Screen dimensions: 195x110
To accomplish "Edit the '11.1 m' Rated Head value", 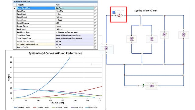I will click(x=74, y=14).
